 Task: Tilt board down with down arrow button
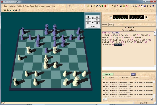click(93, 22)
